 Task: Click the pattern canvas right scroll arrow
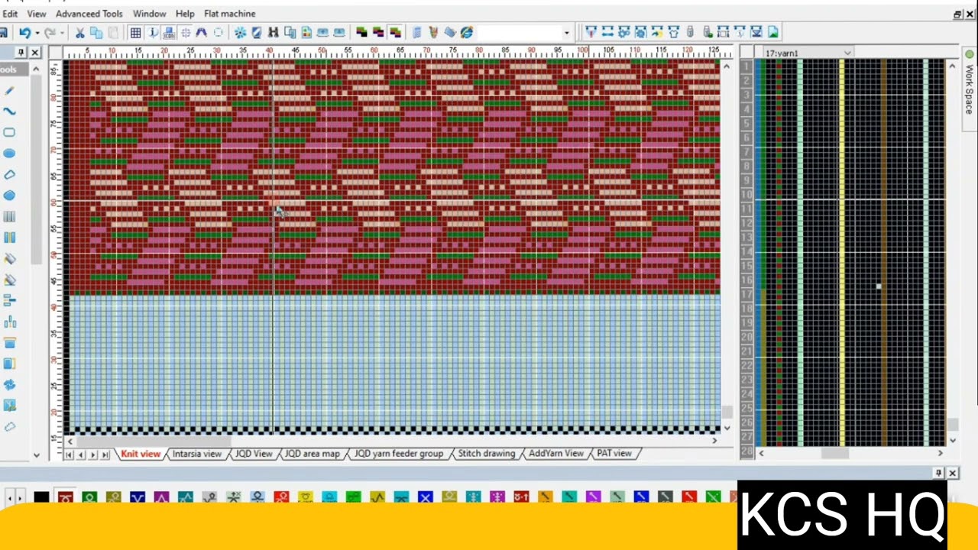715,441
